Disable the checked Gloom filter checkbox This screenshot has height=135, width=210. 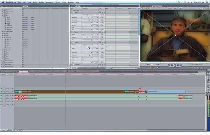tap(74, 32)
